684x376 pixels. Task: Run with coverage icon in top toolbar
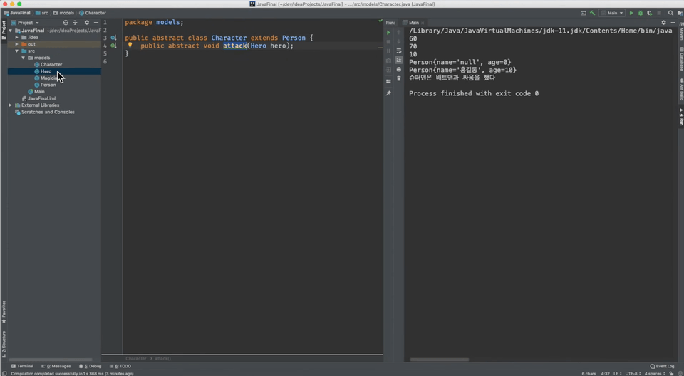coord(650,13)
